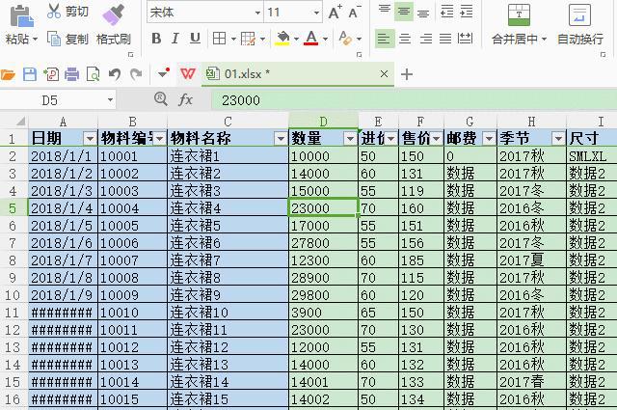Screen dimensions: 617x410
Task: Toggle Bold formatting
Action: (156, 39)
